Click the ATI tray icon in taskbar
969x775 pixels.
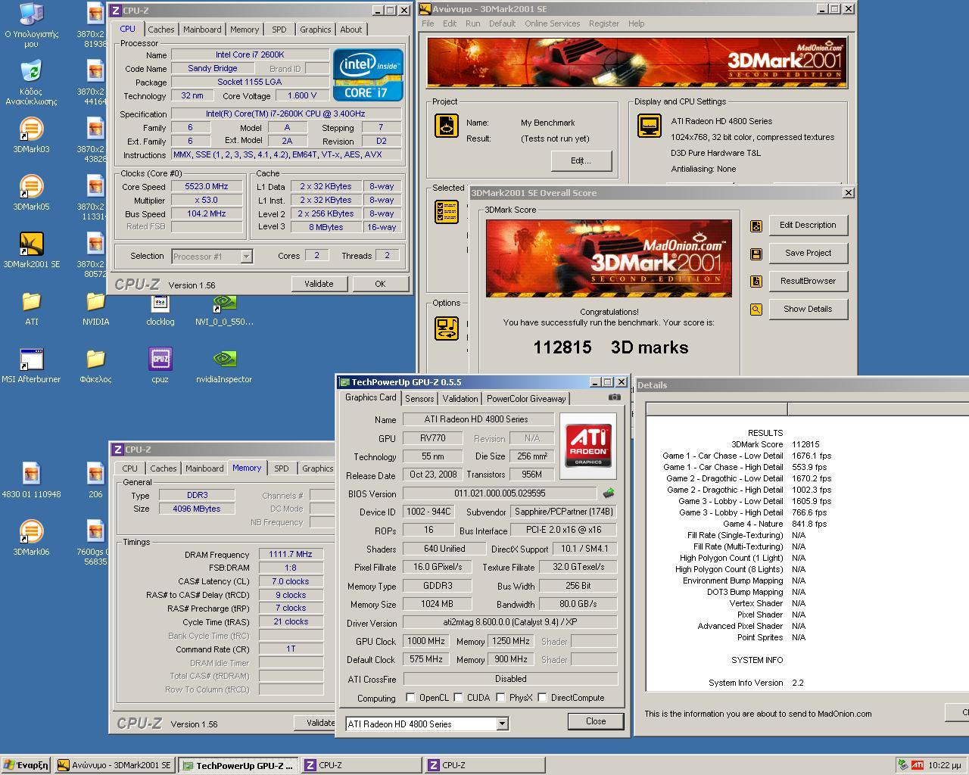pyautogui.click(x=917, y=765)
